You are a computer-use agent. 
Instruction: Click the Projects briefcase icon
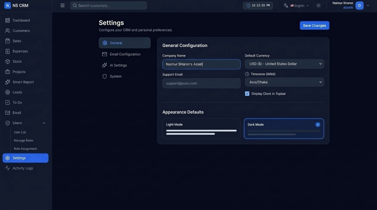point(8,72)
